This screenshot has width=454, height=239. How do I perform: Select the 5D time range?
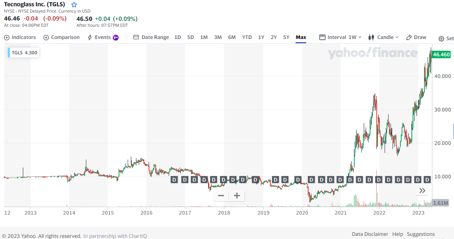click(x=190, y=37)
